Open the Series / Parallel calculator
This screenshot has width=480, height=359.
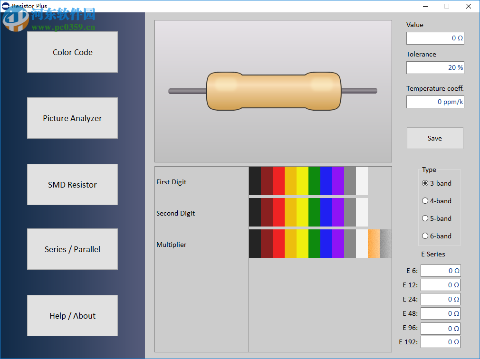(x=72, y=249)
